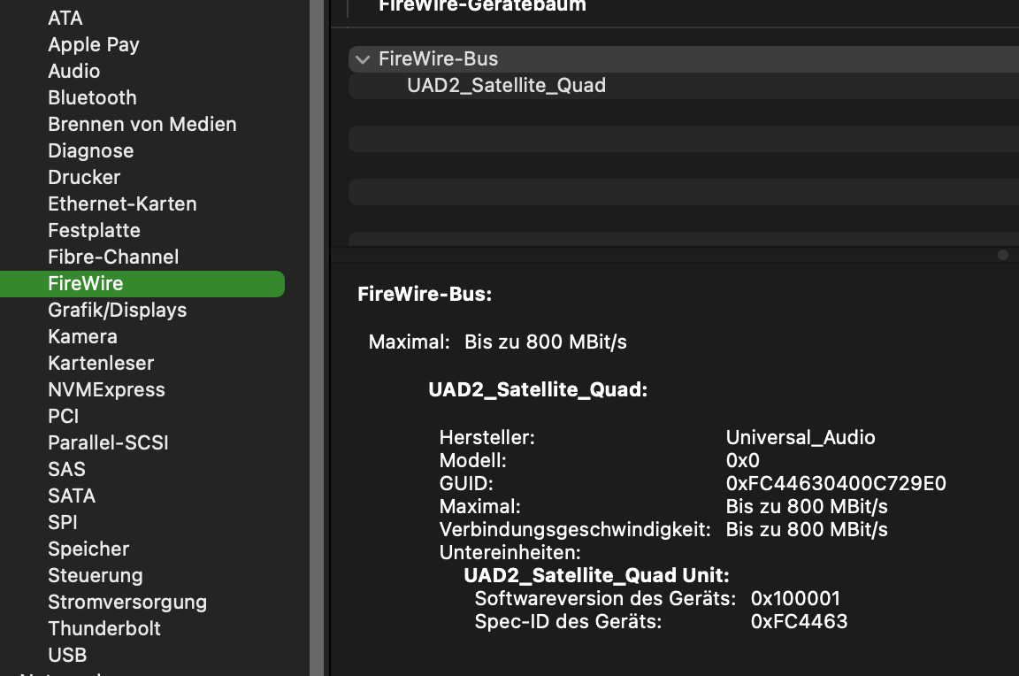Open Stromversorgung category
The height and width of the screenshot is (676, 1019).
[127, 602]
